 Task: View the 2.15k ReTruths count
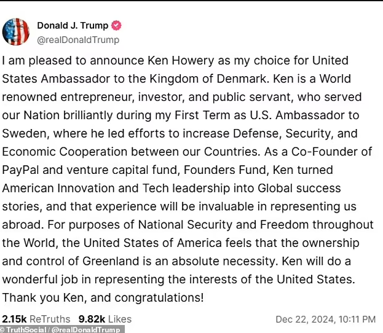[36, 319]
